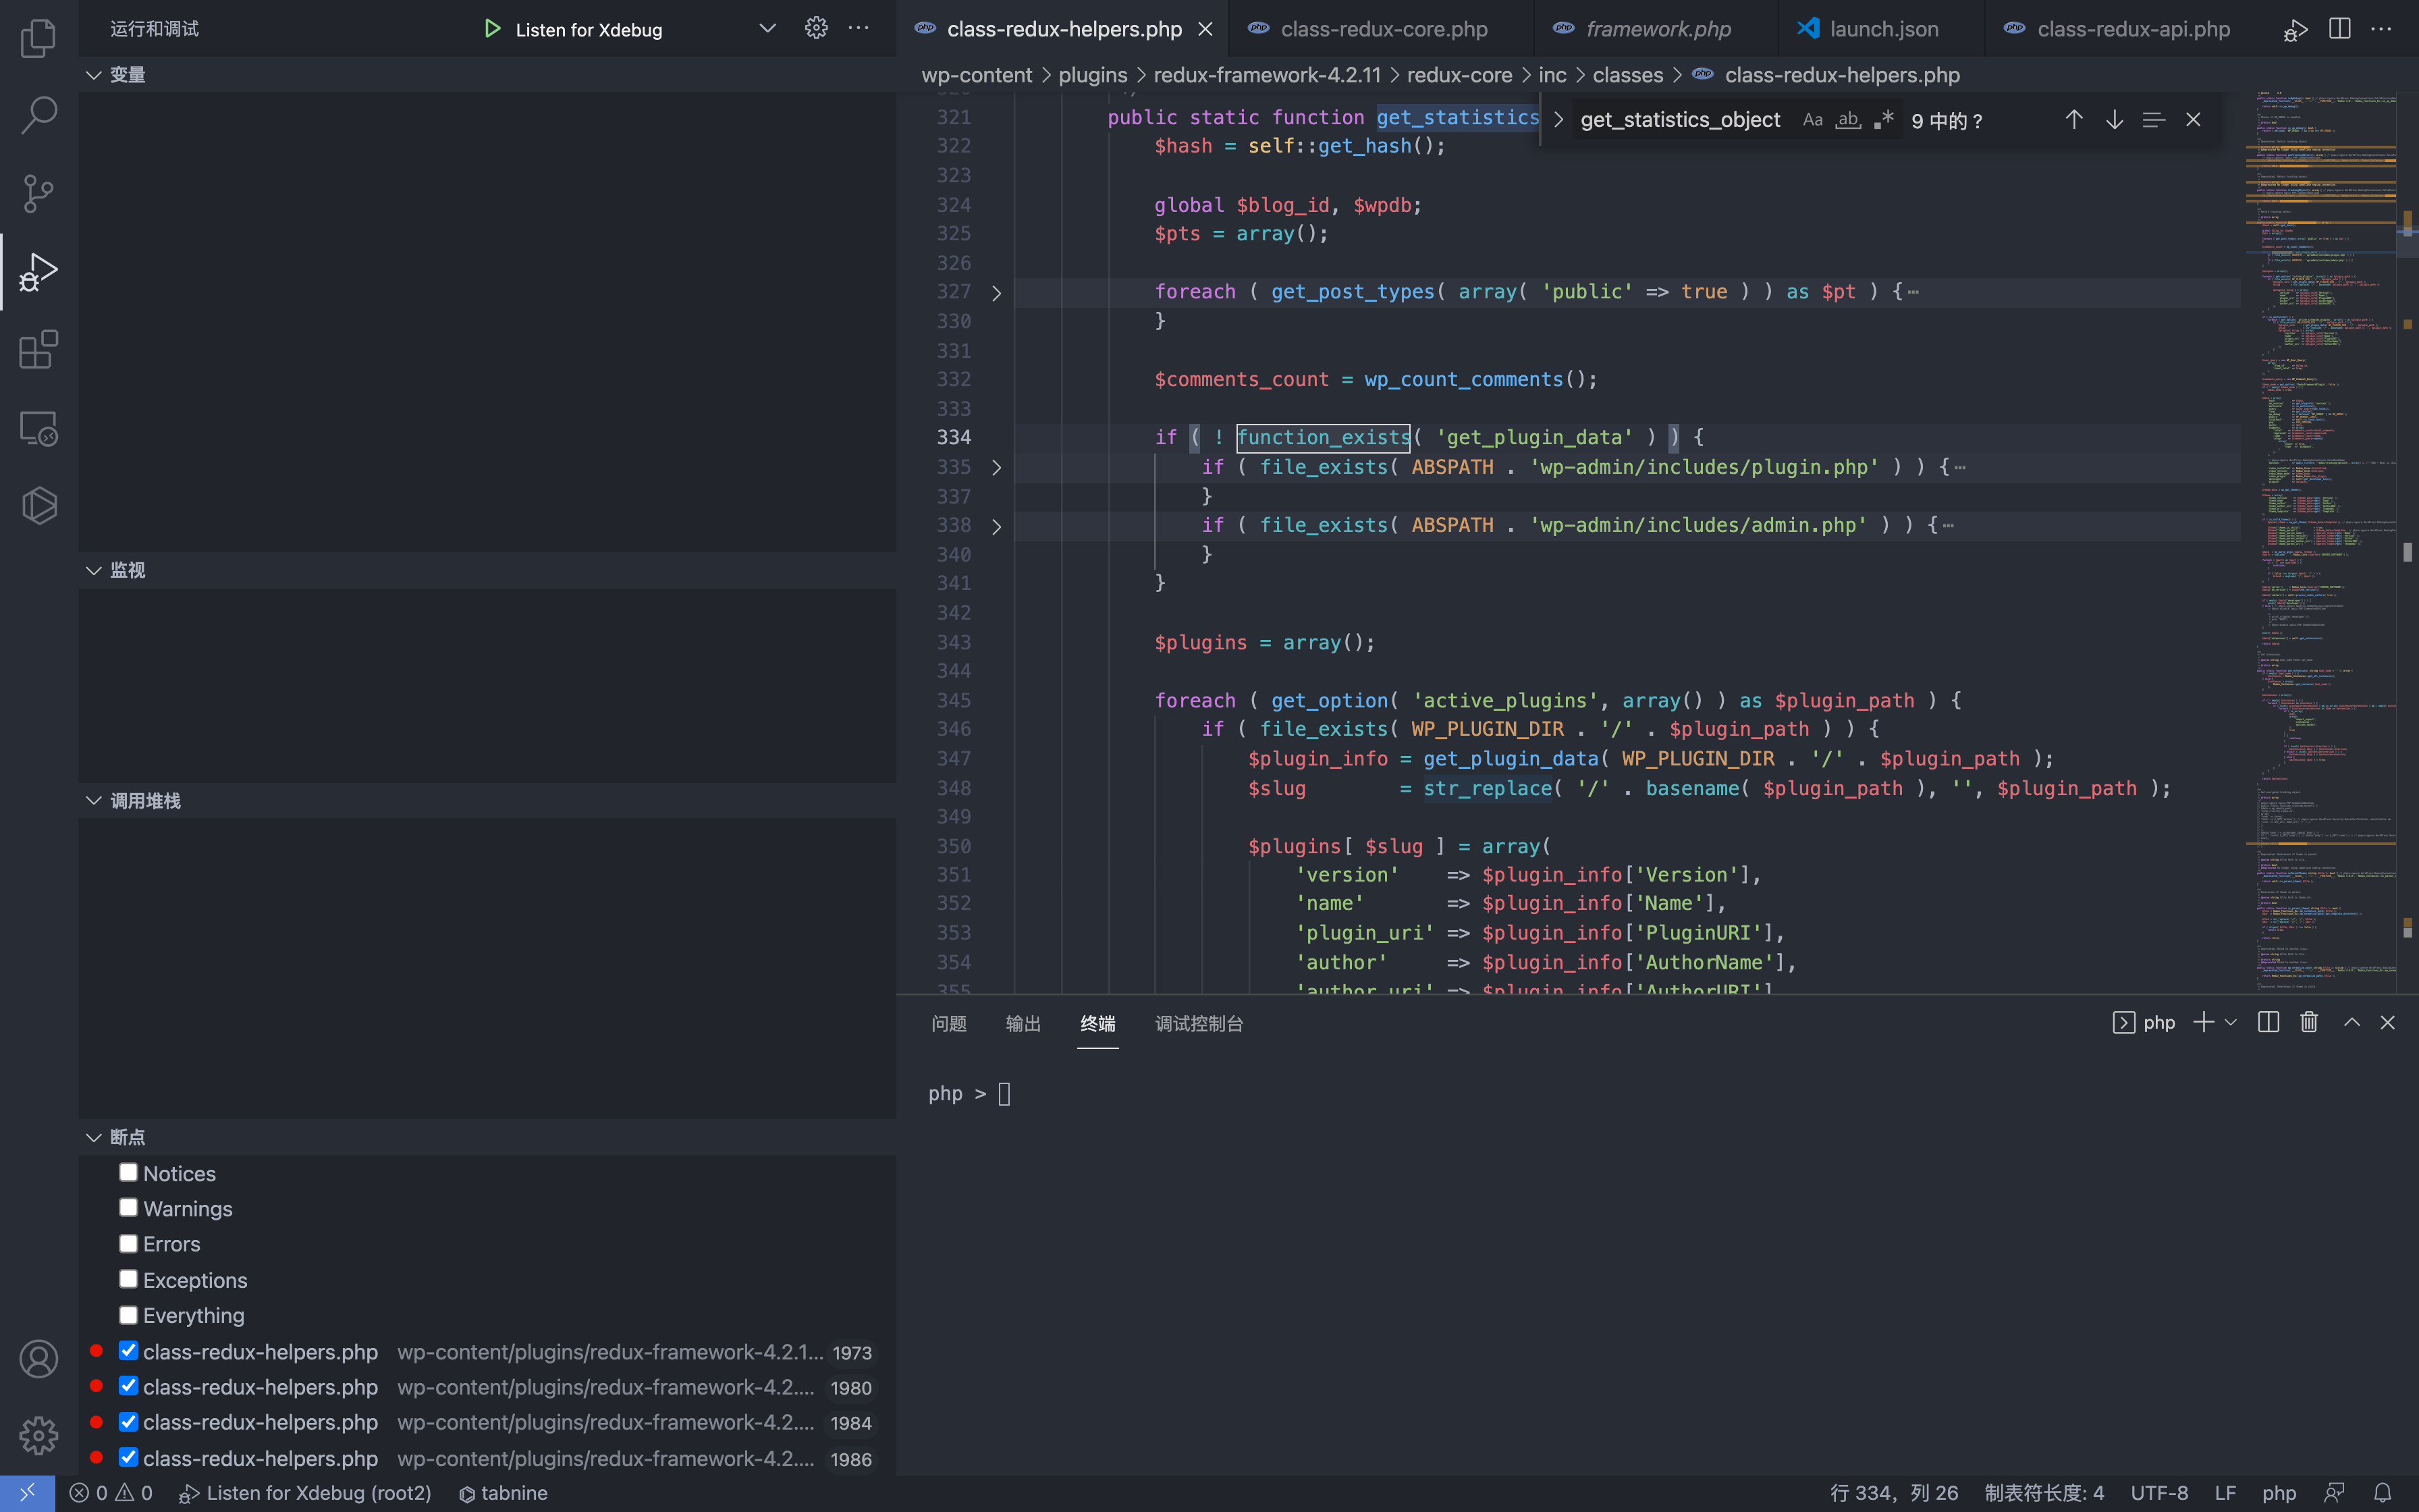Enable the Exceptions breakpoint checkbox
Screen dimensions: 2419x1512
click(x=128, y=1279)
